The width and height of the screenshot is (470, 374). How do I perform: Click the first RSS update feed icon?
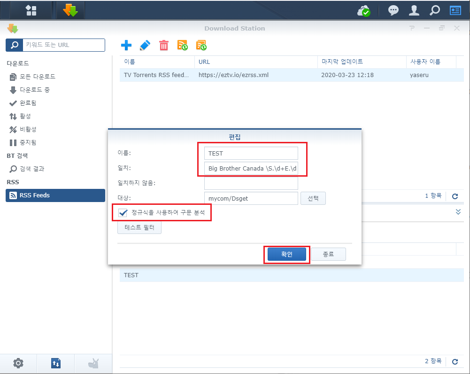[x=183, y=45]
